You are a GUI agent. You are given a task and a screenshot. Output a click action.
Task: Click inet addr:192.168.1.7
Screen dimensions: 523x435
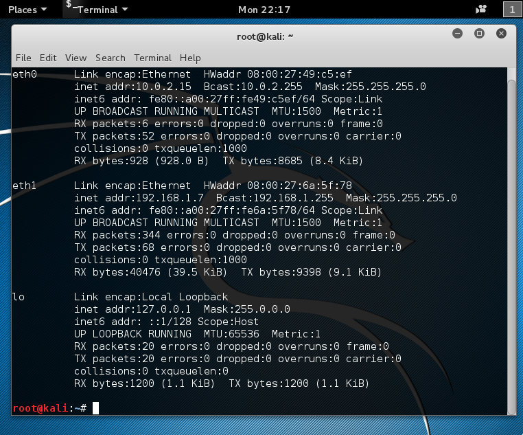[x=139, y=198]
